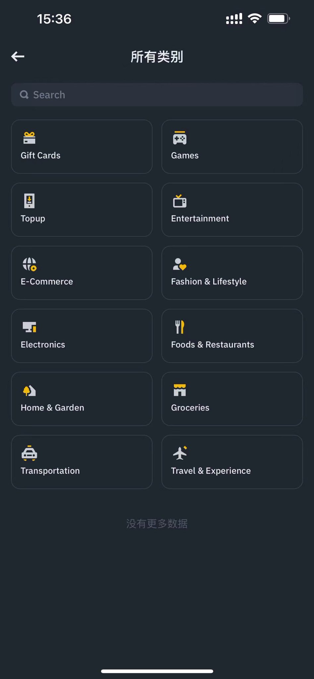Tap the Games controller icon
Viewport: 314px width, 679px height.
tap(180, 138)
